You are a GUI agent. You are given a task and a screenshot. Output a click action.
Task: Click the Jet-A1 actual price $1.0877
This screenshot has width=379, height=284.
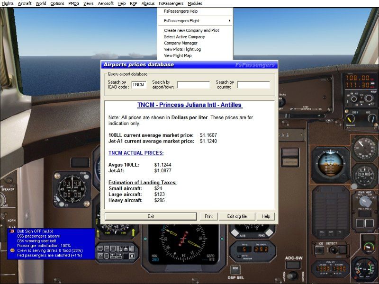pos(162,171)
